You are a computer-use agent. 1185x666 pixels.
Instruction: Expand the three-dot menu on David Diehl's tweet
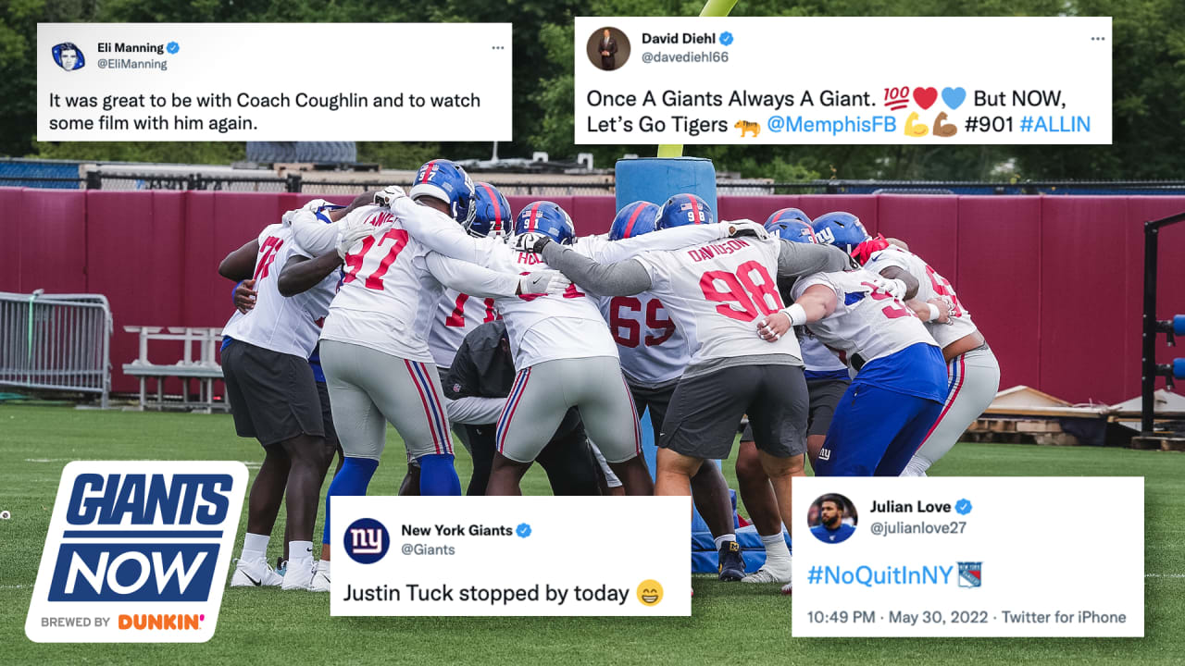click(x=1098, y=39)
